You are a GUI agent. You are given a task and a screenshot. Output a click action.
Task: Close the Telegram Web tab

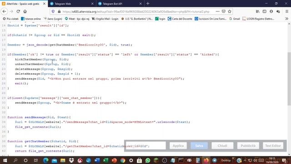[x=92, y=4]
